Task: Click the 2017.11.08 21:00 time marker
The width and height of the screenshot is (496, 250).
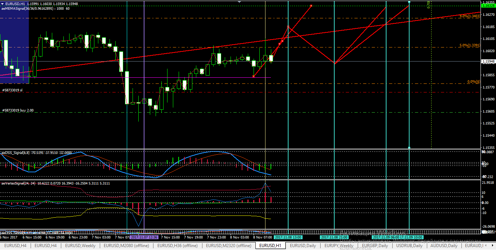Action: tap(334, 237)
